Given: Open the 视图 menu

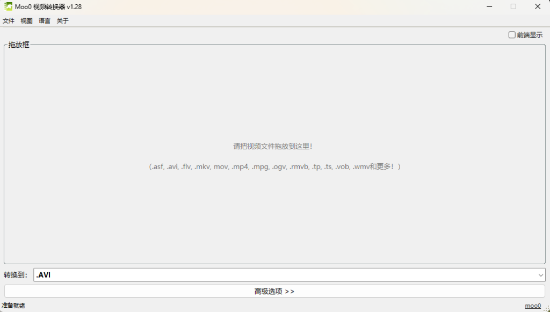Looking at the screenshot, I should tap(26, 20).
